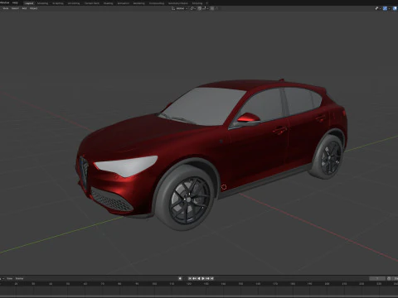Viewport: 398px width, 298px height.
Task: Open proportional editing falloff selector
Action: [216, 8]
